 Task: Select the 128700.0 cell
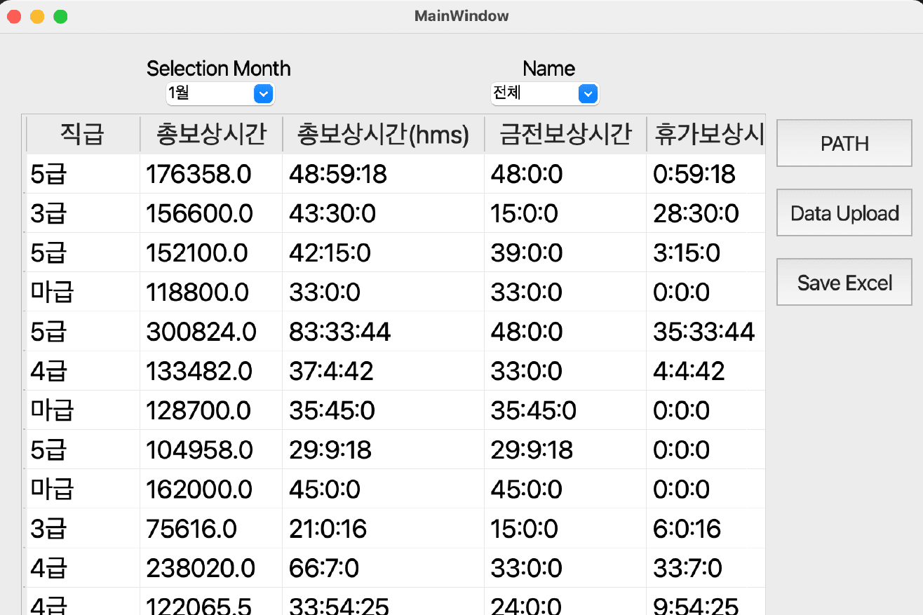click(x=211, y=410)
